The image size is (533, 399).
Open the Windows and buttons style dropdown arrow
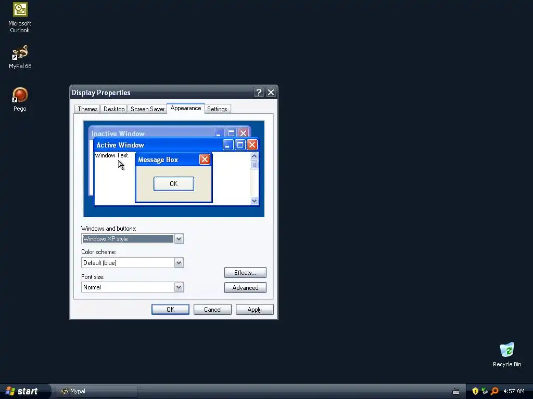coord(179,239)
